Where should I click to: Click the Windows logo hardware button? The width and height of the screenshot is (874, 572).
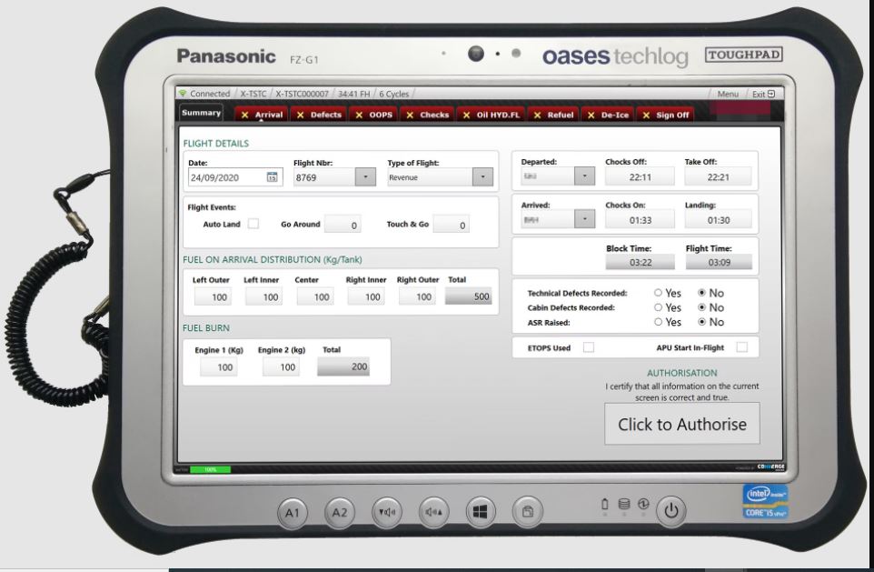[x=481, y=512]
